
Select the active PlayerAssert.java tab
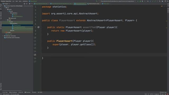tap(80, 4)
